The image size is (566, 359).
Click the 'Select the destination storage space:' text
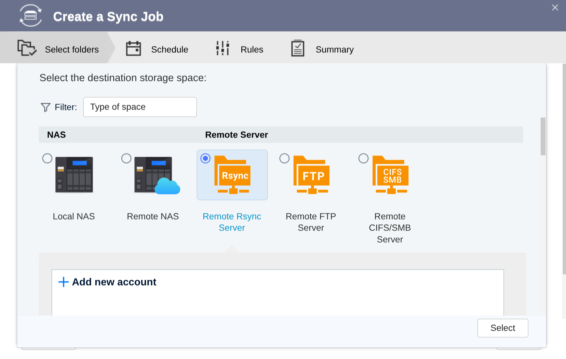tap(123, 78)
